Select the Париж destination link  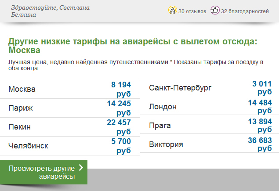(x=21, y=108)
